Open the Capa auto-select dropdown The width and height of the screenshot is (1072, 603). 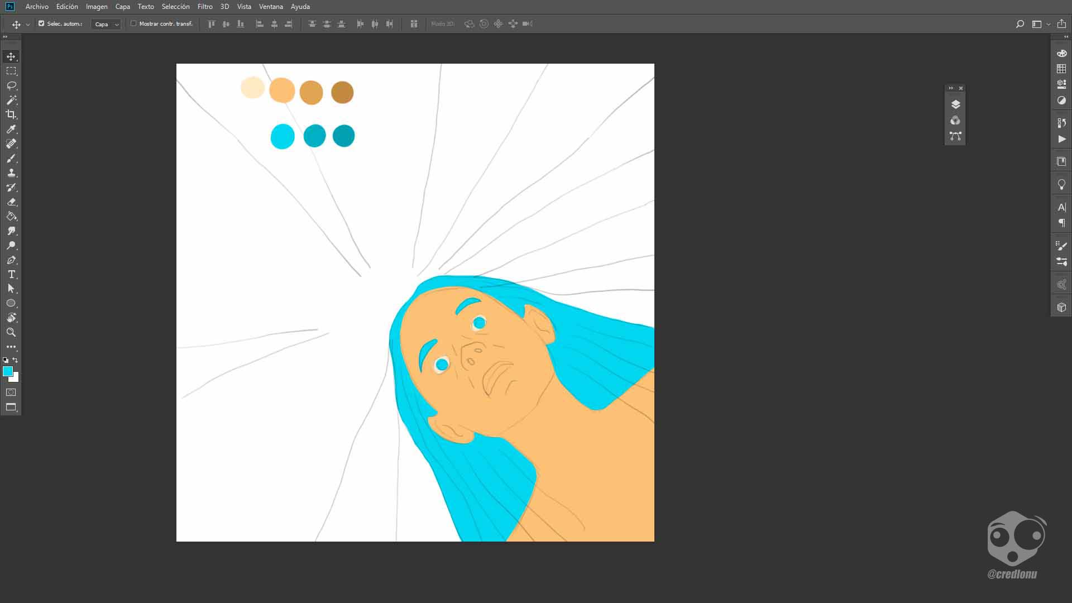[x=106, y=24]
